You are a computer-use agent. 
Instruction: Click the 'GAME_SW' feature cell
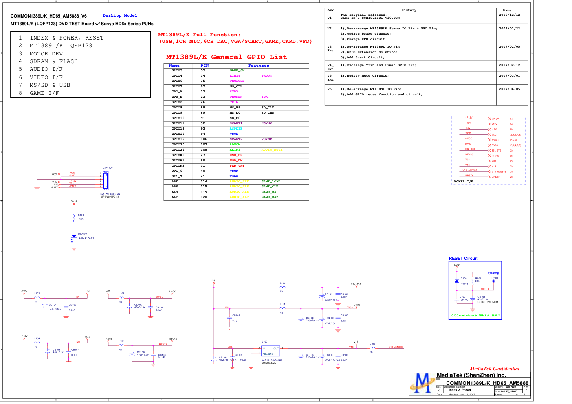point(237,70)
